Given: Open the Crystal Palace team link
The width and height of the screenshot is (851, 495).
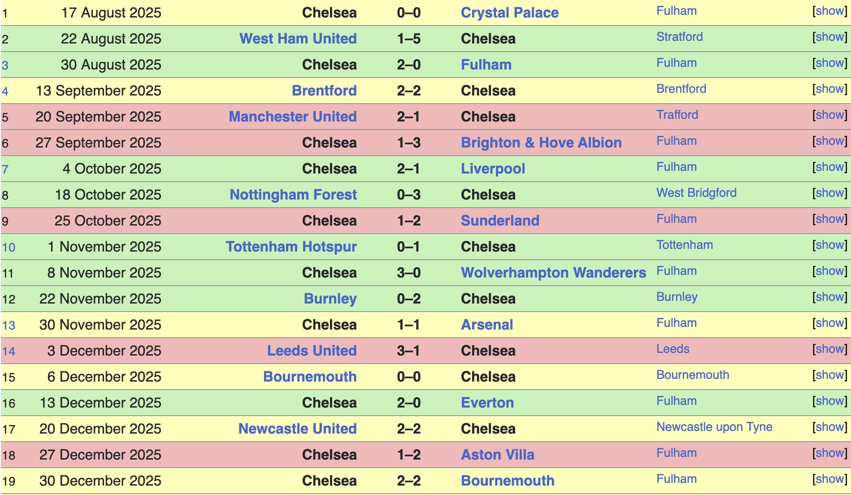Looking at the screenshot, I should click(x=509, y=13).
